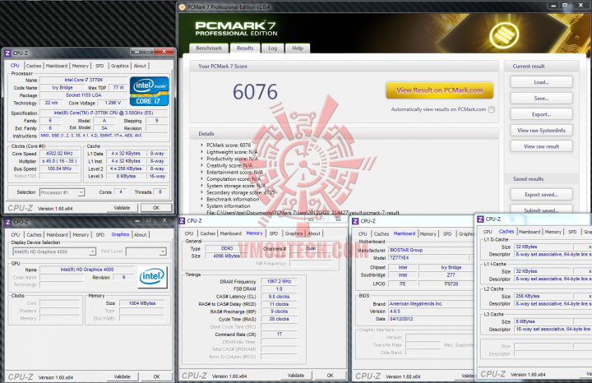This screenshot has width=592, height=383.
Task: Click the PCMark 7 Professional Edition logo
Action: [x=236, y=29]
